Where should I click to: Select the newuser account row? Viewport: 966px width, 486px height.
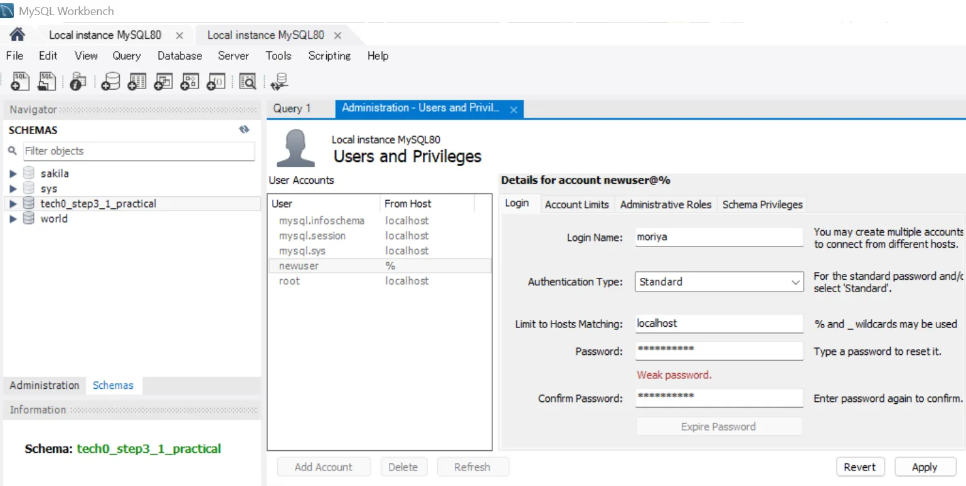point(379,266)
